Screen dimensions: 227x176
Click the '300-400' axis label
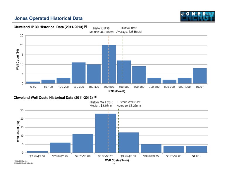coord(94,87)
